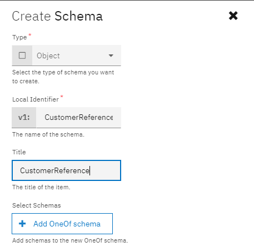This screenshot has height=252, width=254.
Task: Click the Select Schemas label
Action: point(37,205)
